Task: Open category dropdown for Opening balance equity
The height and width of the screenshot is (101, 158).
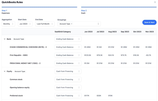Action: (68, 87)
